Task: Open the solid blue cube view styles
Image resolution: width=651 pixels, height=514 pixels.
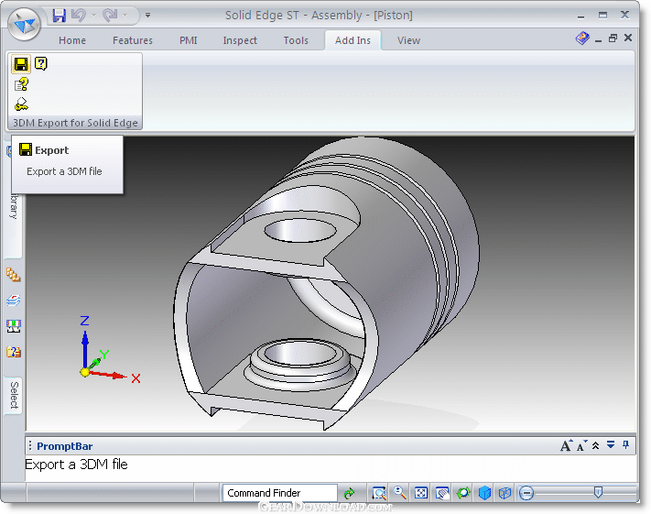Action: point(484,493)
